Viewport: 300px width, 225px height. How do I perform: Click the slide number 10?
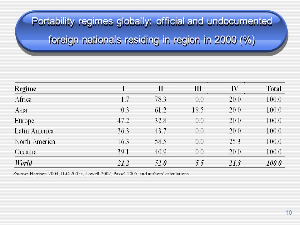[289, 212]
